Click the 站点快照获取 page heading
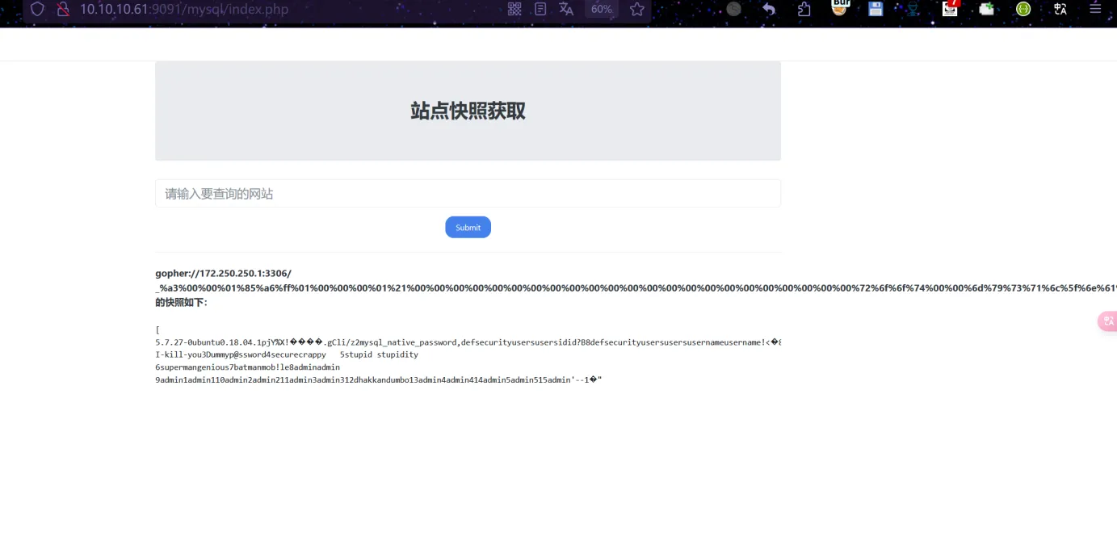 pyautogui.click(x=468, y=111)
